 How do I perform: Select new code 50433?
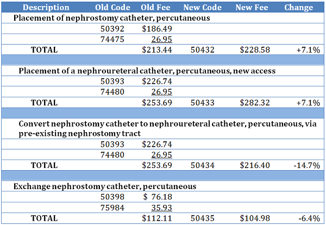[203, 103]
